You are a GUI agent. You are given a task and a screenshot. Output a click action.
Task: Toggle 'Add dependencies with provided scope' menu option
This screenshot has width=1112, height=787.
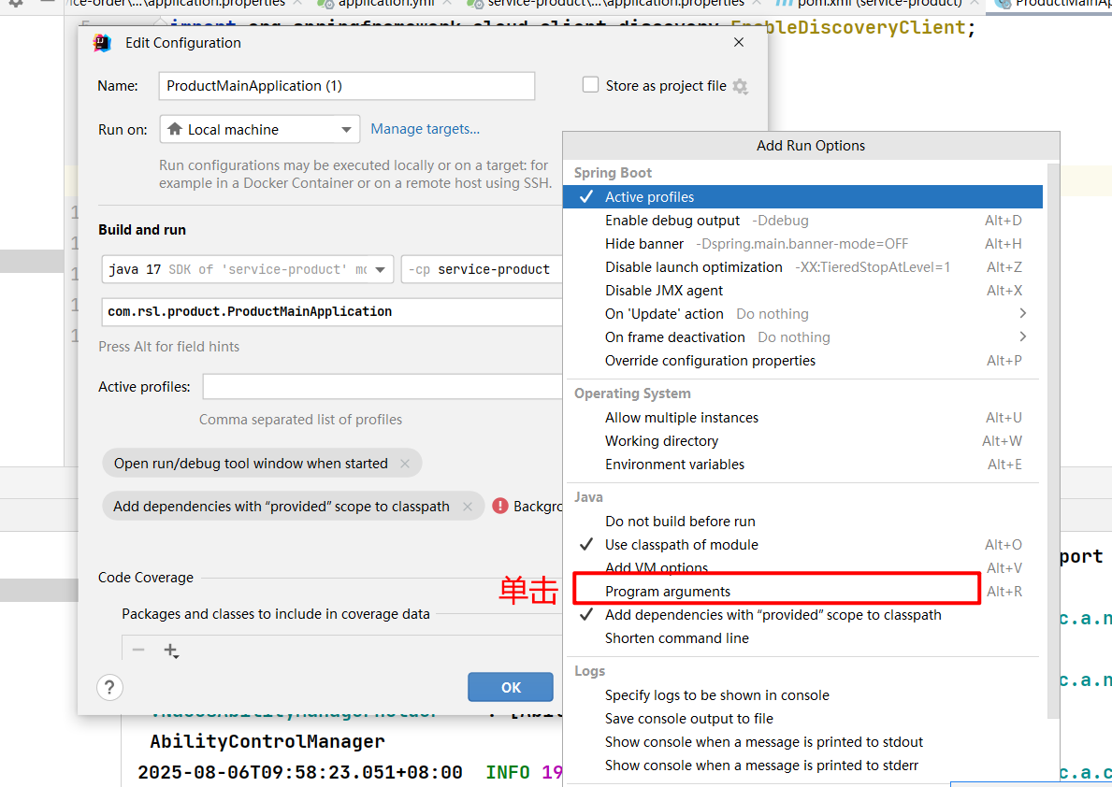[x=802, y=615]
